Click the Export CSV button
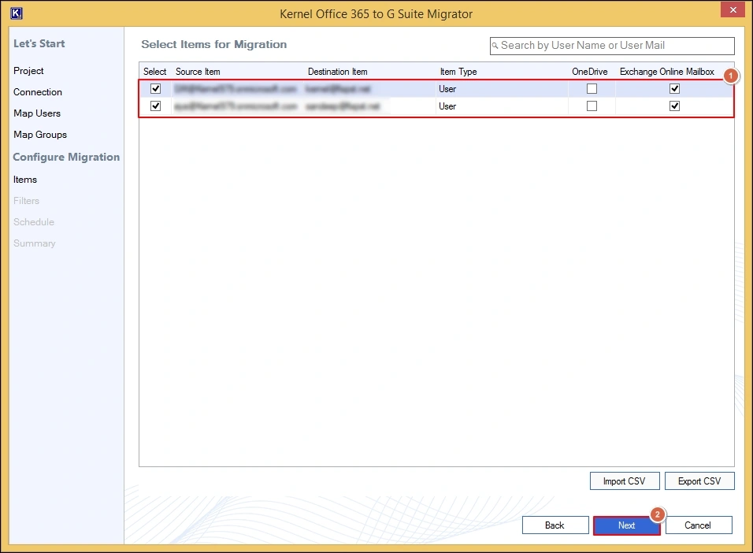 click(699, 481)
